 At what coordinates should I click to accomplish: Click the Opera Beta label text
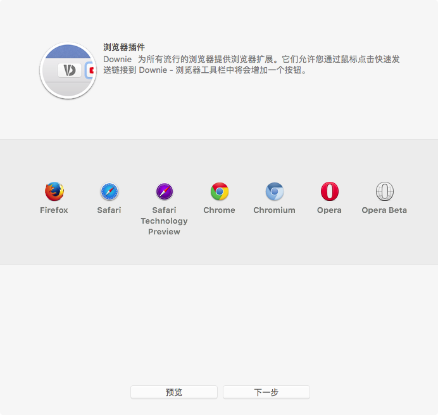384,210
